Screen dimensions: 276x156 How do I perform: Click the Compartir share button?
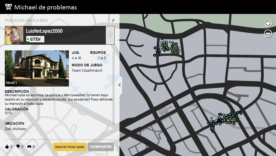(101, 147)
